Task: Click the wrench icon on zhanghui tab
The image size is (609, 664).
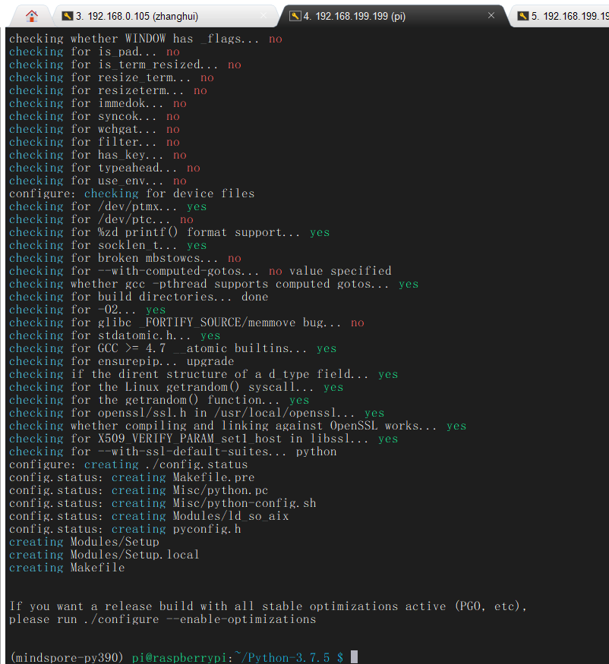Action: pyautogui.click(x=67, y=16)
